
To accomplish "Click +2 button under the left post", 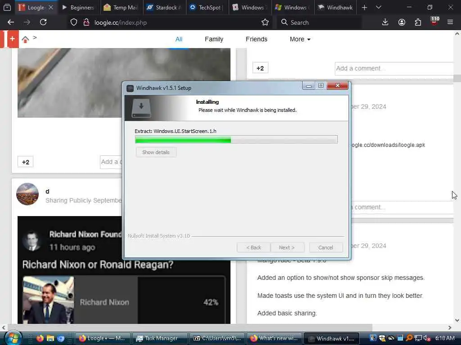I will (25, 162).
